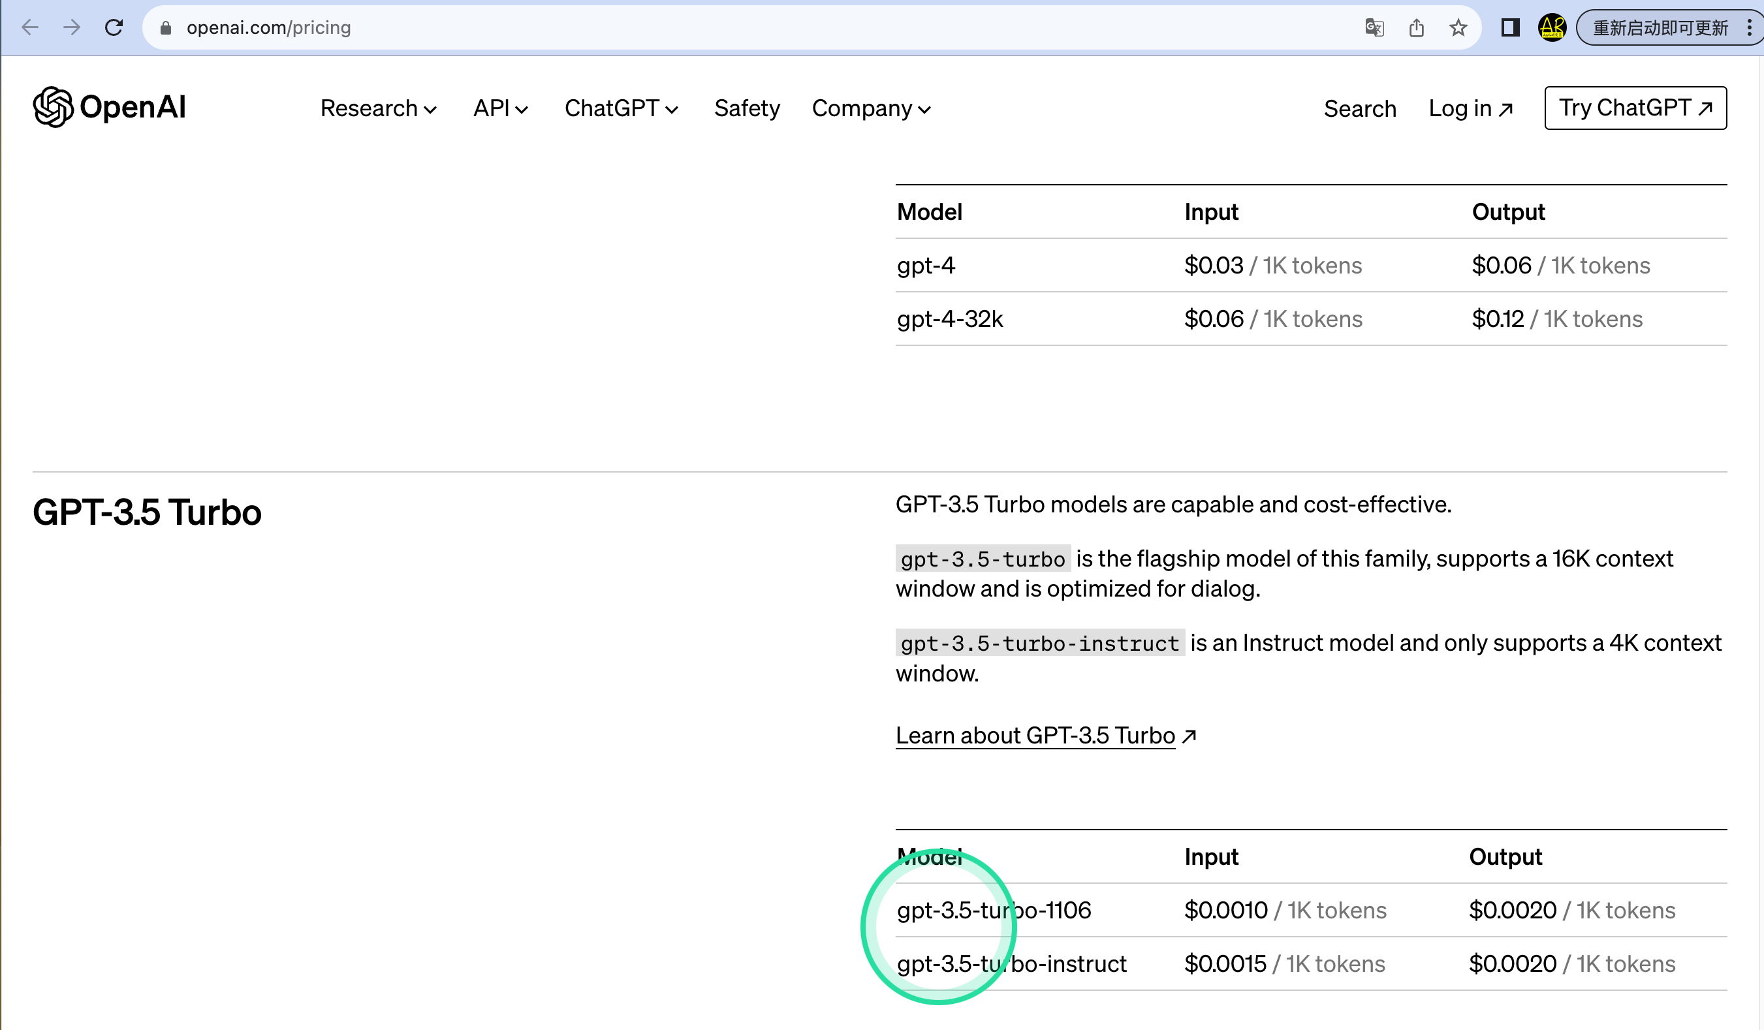
Task: Click the gpt-3.5-turbo-1106 $0.0020 output price
Action: [1512, 910]
